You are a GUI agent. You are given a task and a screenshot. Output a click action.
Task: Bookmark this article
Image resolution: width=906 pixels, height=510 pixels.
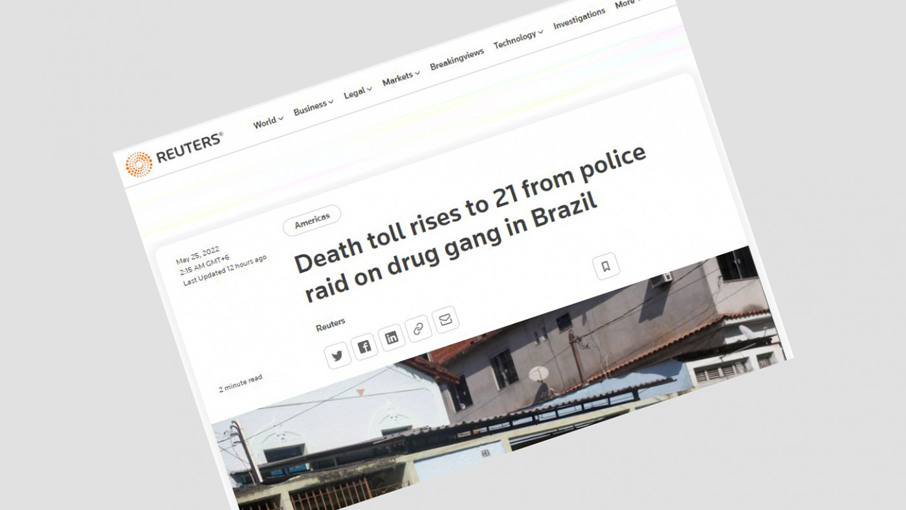[x=606, y=266]
